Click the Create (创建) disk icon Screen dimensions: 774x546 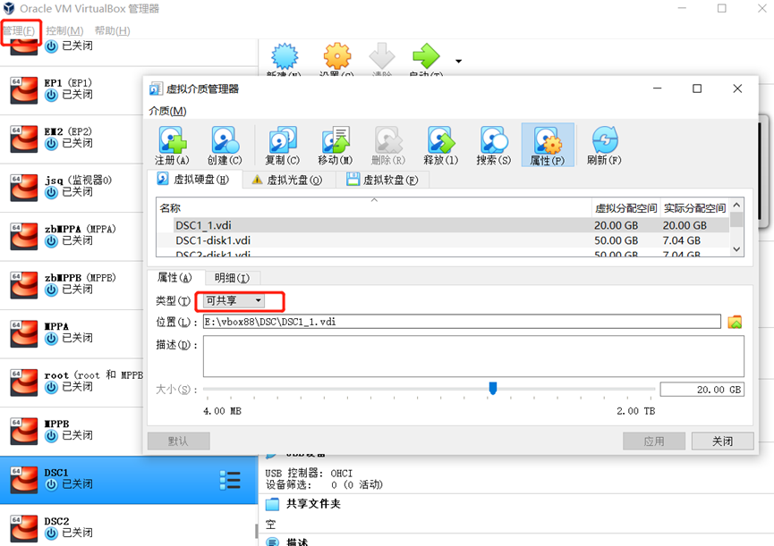pyautogui.click(x=225, y=140)
